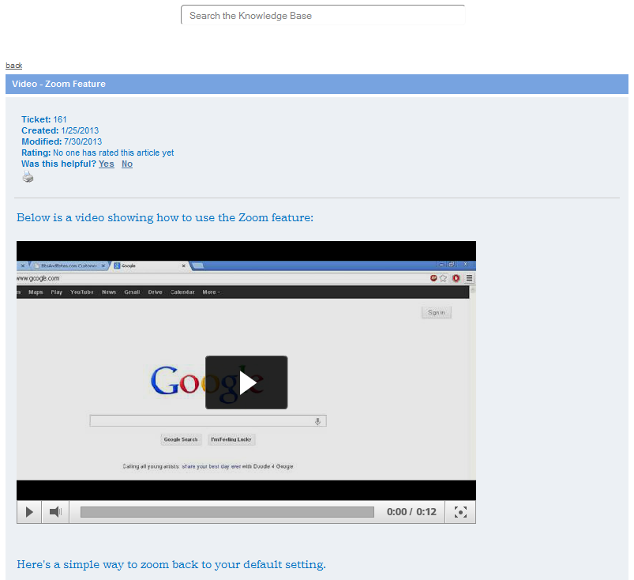Click the 'Created: 1/25/2013' line
This screenshot has height=580, width=634.
[60, 130]
